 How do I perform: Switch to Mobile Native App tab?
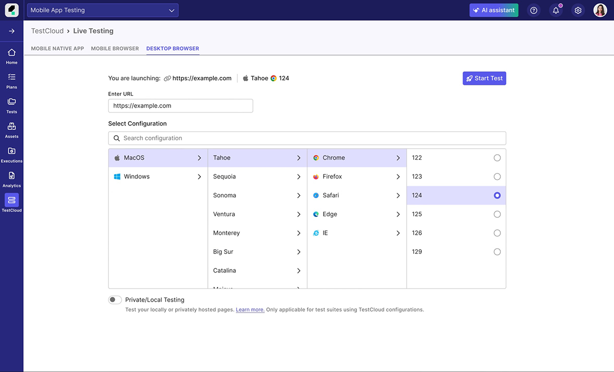pos(57,49)
